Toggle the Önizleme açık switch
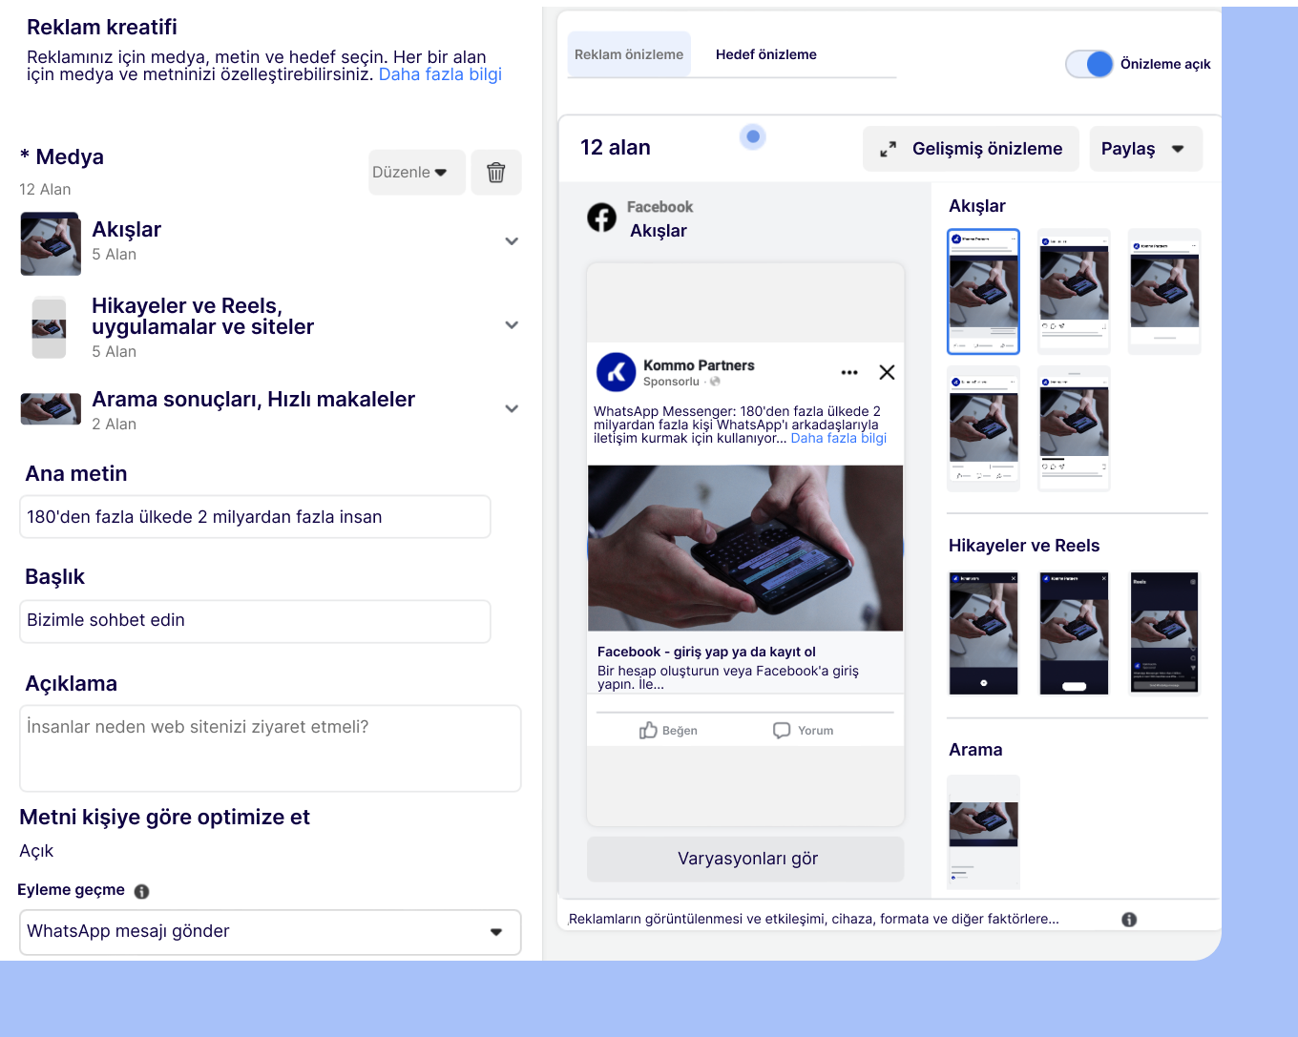 coord(1090,64)
